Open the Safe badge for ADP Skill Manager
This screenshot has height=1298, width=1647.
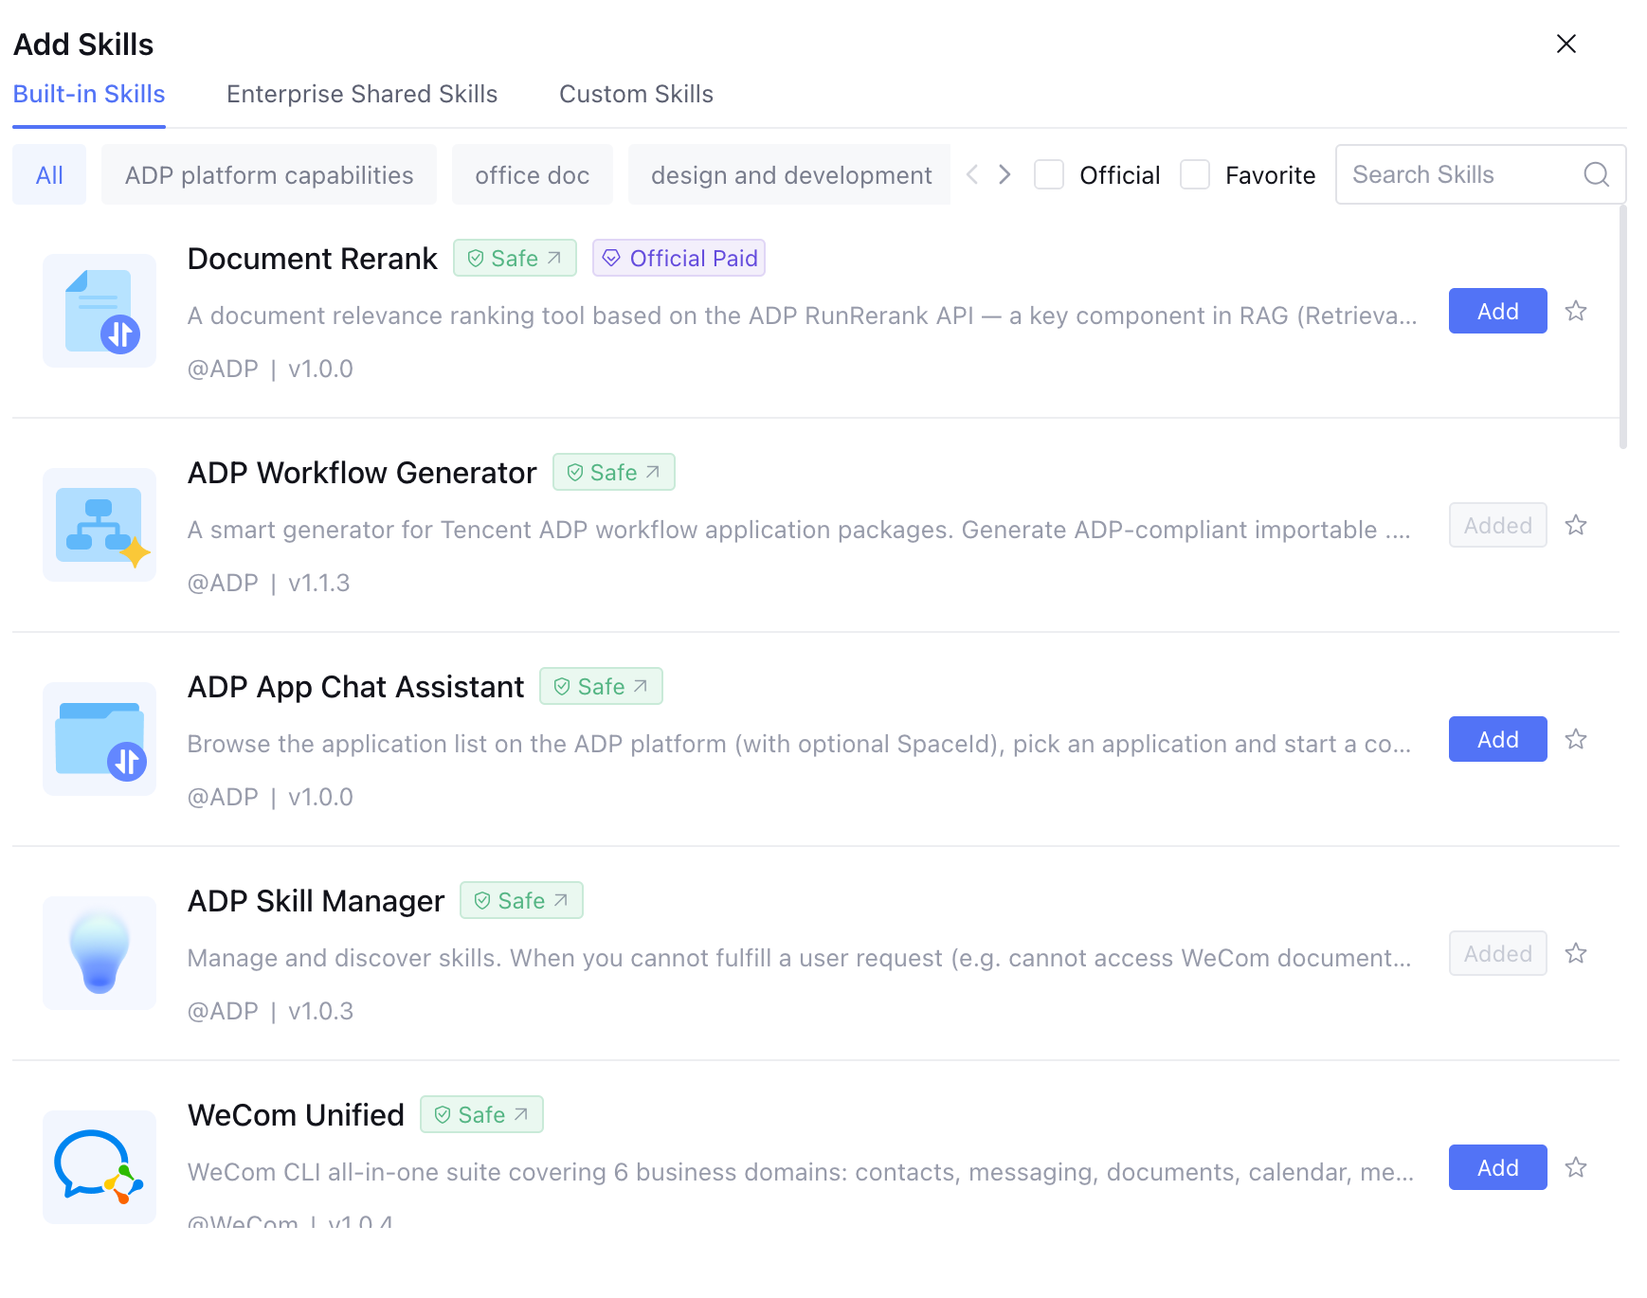tap(521, 900)
